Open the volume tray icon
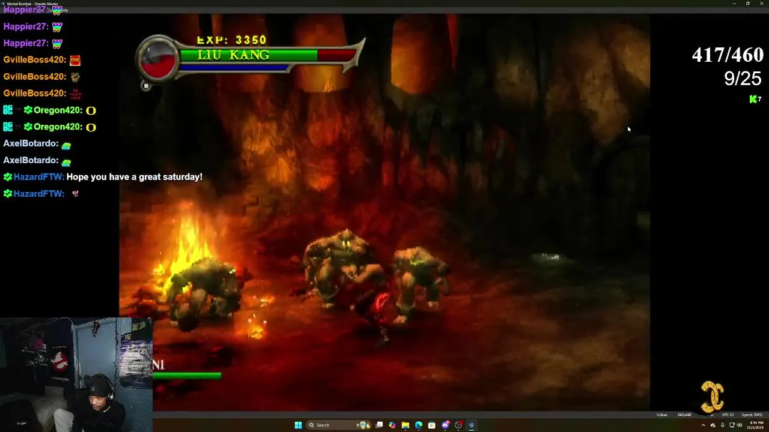Image resolution: width=769 pixels, height=432 pixels. 740,425
